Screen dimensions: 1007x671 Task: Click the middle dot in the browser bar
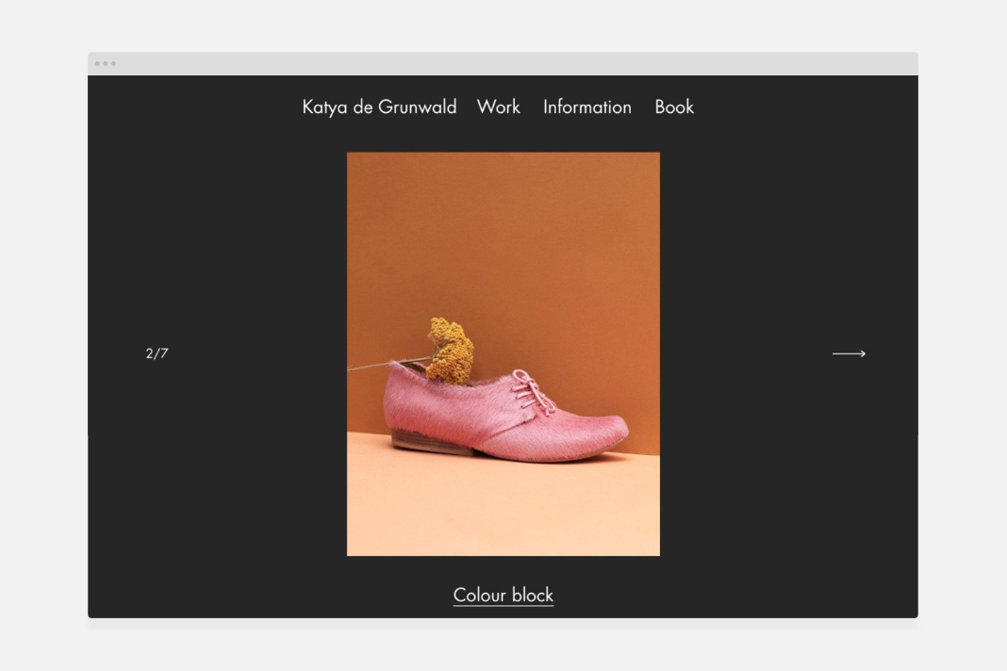pos(106,63)
